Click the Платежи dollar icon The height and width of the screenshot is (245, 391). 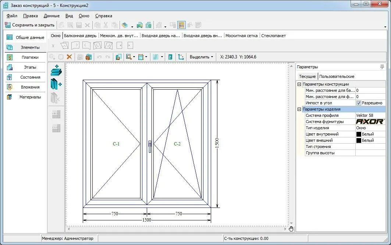(x=10, y=57)
